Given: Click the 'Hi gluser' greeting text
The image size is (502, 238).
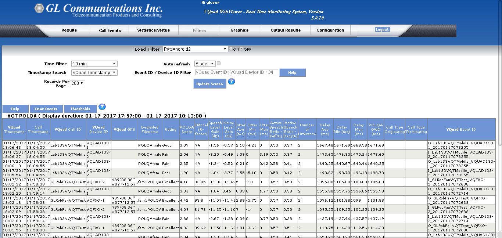Looking at the screenshot, I should pyautogui.click(x=211, y=3).
